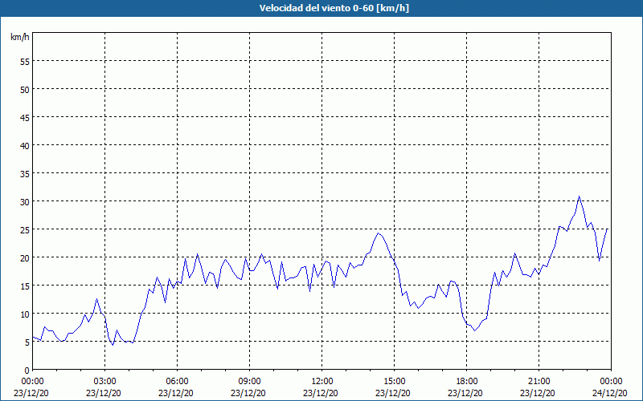Screen dimensions: 643x401
Task: Click the 06:00 time axis label
Action: tap(177, 382)
